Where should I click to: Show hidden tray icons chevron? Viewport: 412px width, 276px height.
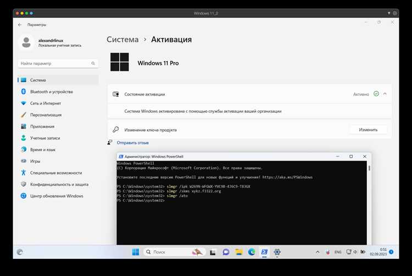(318, 252)
